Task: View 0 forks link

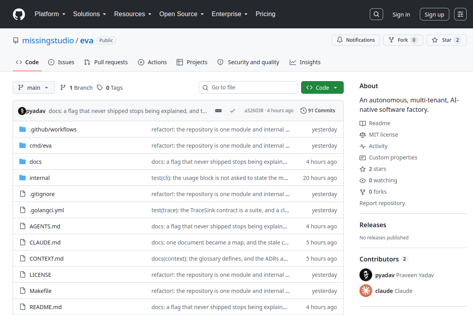Action: click(373, 192)
